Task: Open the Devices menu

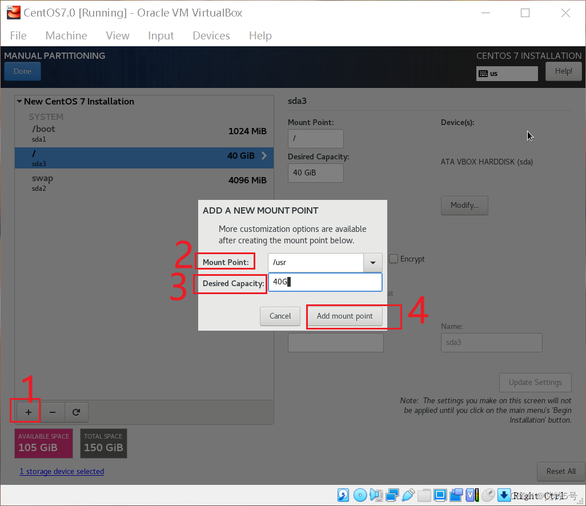Action: click(211, 35)
